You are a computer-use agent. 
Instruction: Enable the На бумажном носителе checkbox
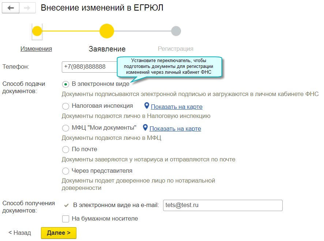pyautogui.click(x=66, y=219)
